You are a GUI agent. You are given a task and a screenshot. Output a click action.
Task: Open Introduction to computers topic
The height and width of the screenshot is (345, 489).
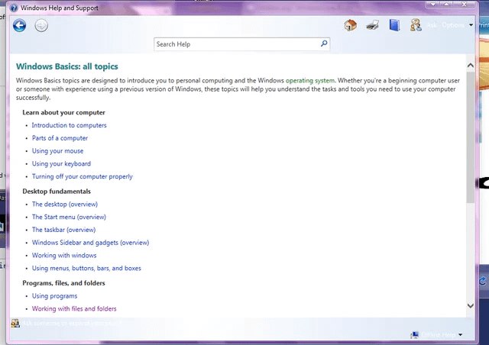coord(70,125)
